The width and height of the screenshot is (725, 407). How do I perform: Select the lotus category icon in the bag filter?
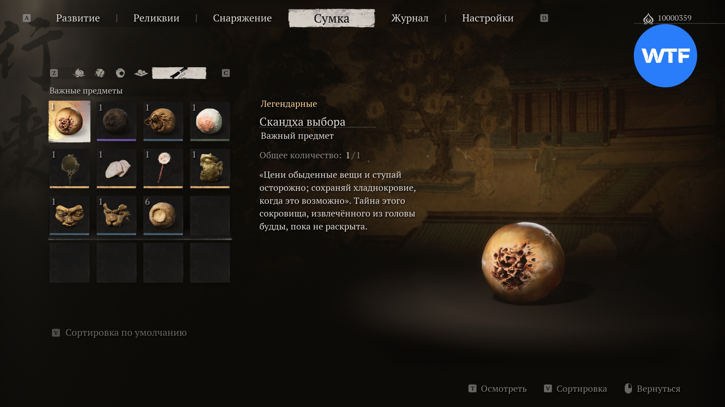point(79,73)
